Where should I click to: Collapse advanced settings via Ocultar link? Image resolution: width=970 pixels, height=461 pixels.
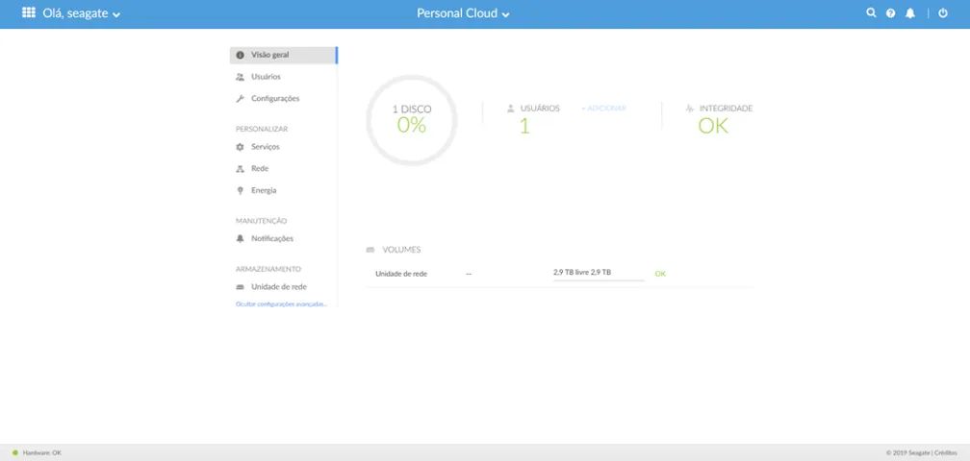point(281,304)
